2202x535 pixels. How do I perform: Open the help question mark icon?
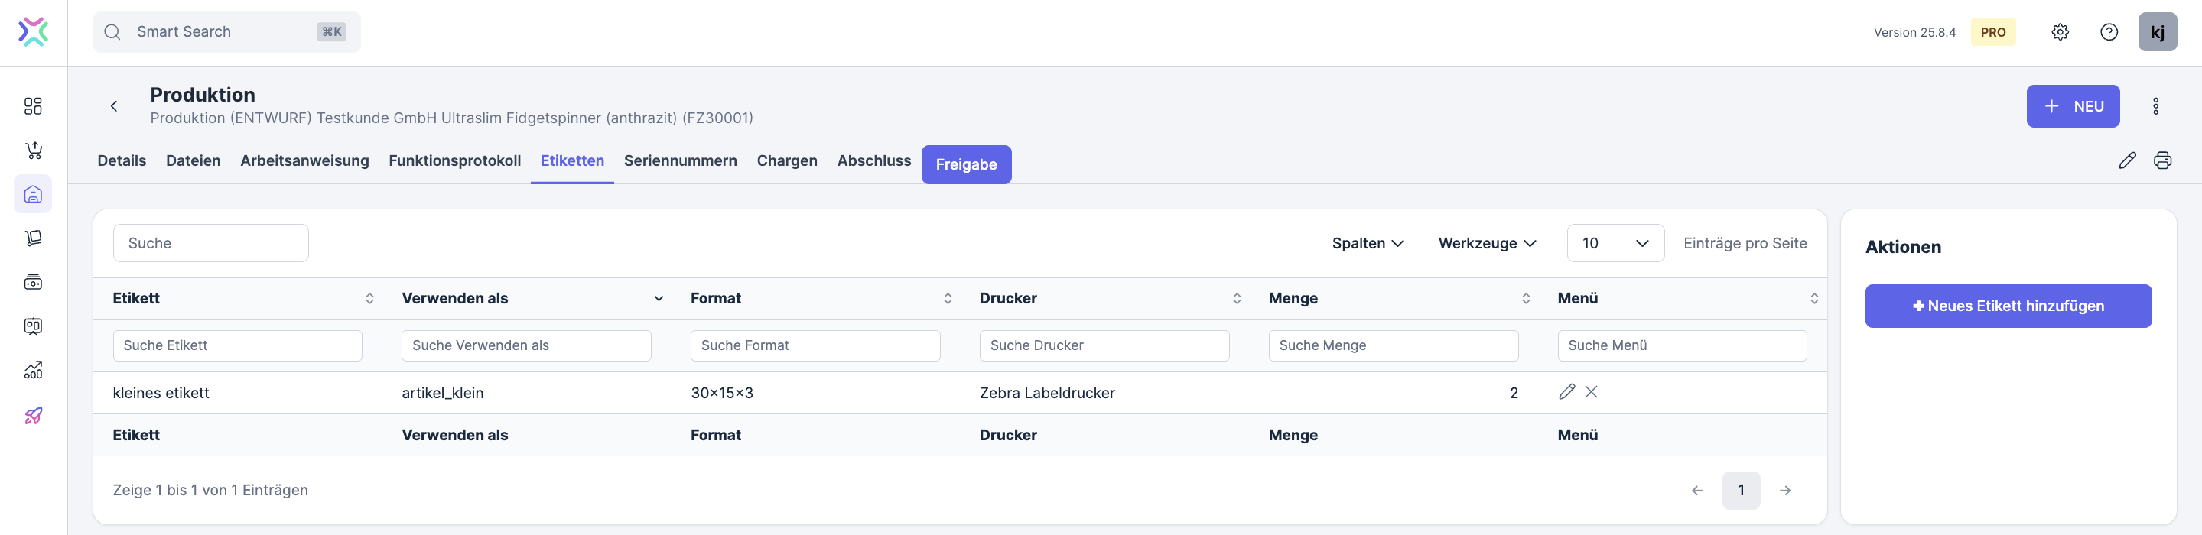click(x=2108, y=32)
